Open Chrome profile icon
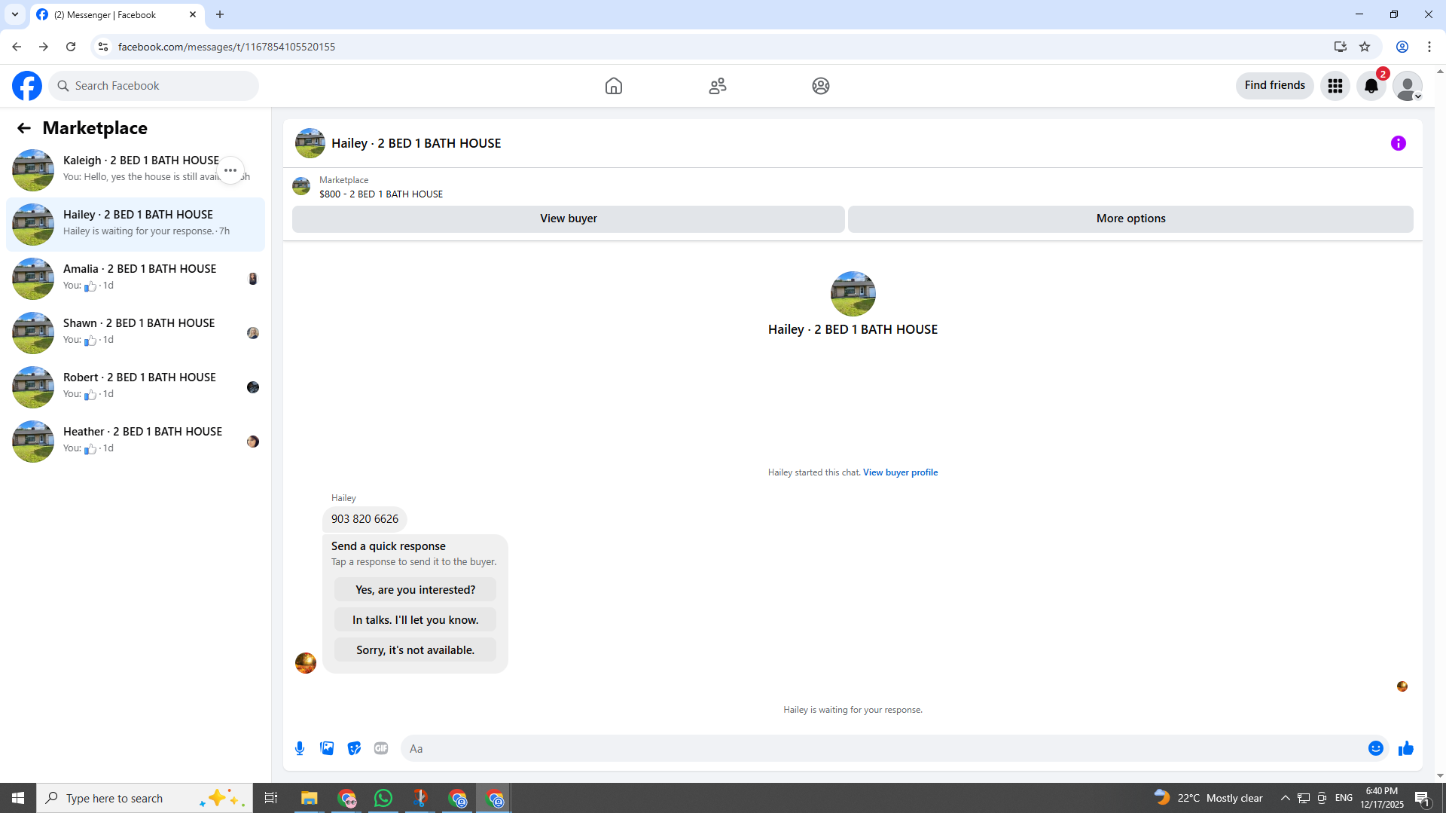This screenshot has height=813, width=1446. 1402,47
